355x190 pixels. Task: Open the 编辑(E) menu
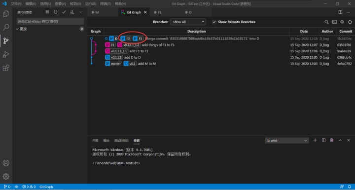(31, 4)
